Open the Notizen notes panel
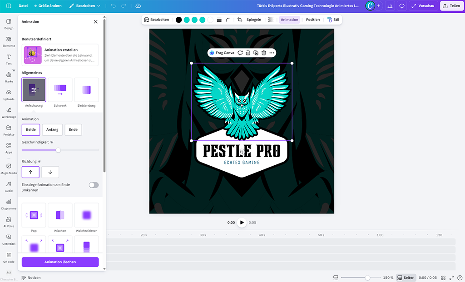The image size is (465, 282). coord(31,277)
